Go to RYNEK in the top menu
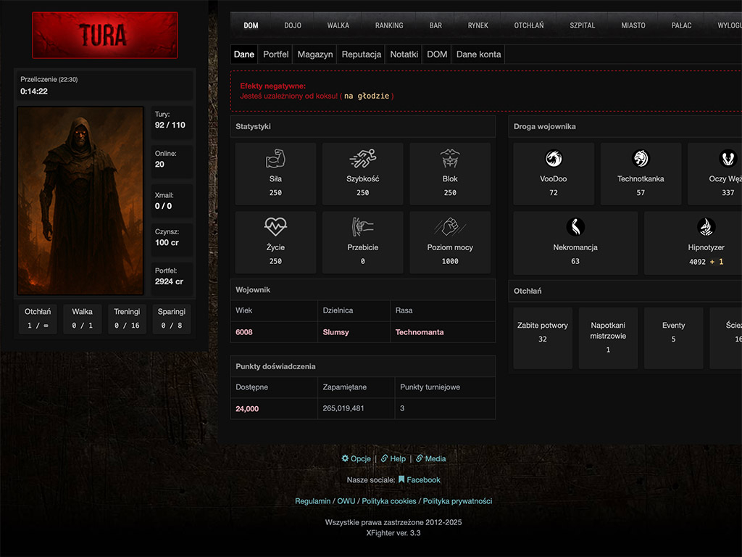742x557 pixels. 478,25
